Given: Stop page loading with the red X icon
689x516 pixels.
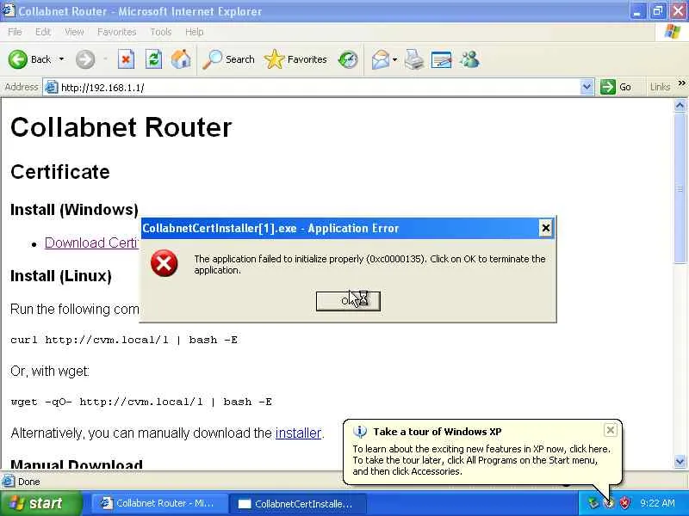Looking at the screenshot, I should (126, 59).
